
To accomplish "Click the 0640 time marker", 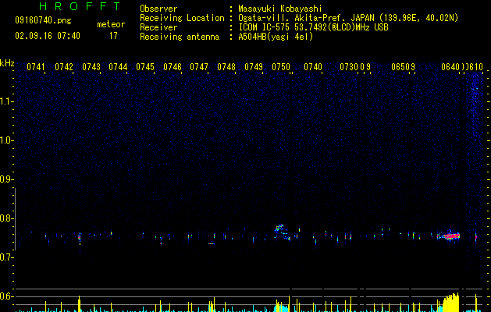I will pos(450,67).
